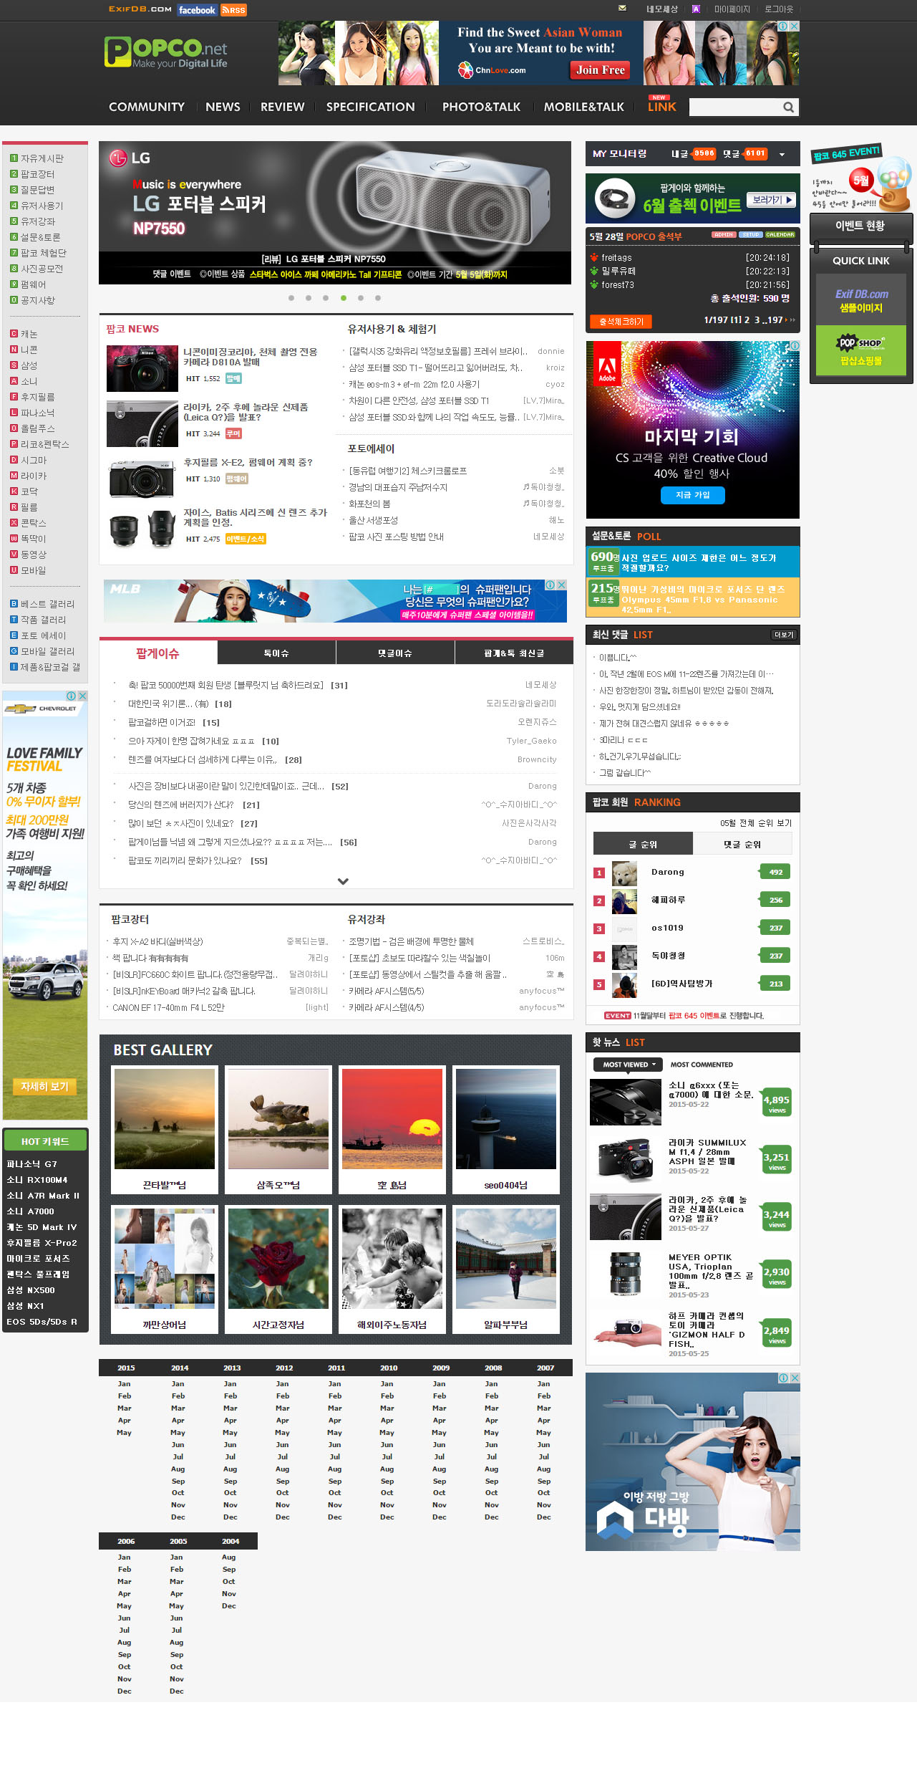Screen dimensions: 917x1791
Task: Click 투표중 on the 690명 poll
Action: click(603, 568)
